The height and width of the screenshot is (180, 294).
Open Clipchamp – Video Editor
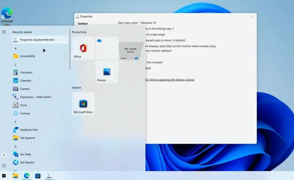[40, 97]
